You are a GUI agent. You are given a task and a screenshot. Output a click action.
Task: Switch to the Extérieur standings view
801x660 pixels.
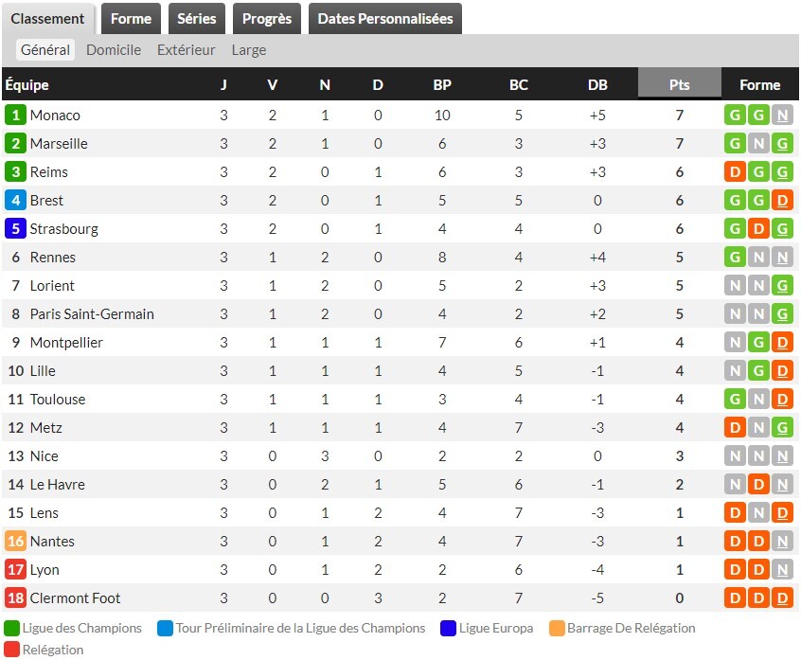(187, 50)
